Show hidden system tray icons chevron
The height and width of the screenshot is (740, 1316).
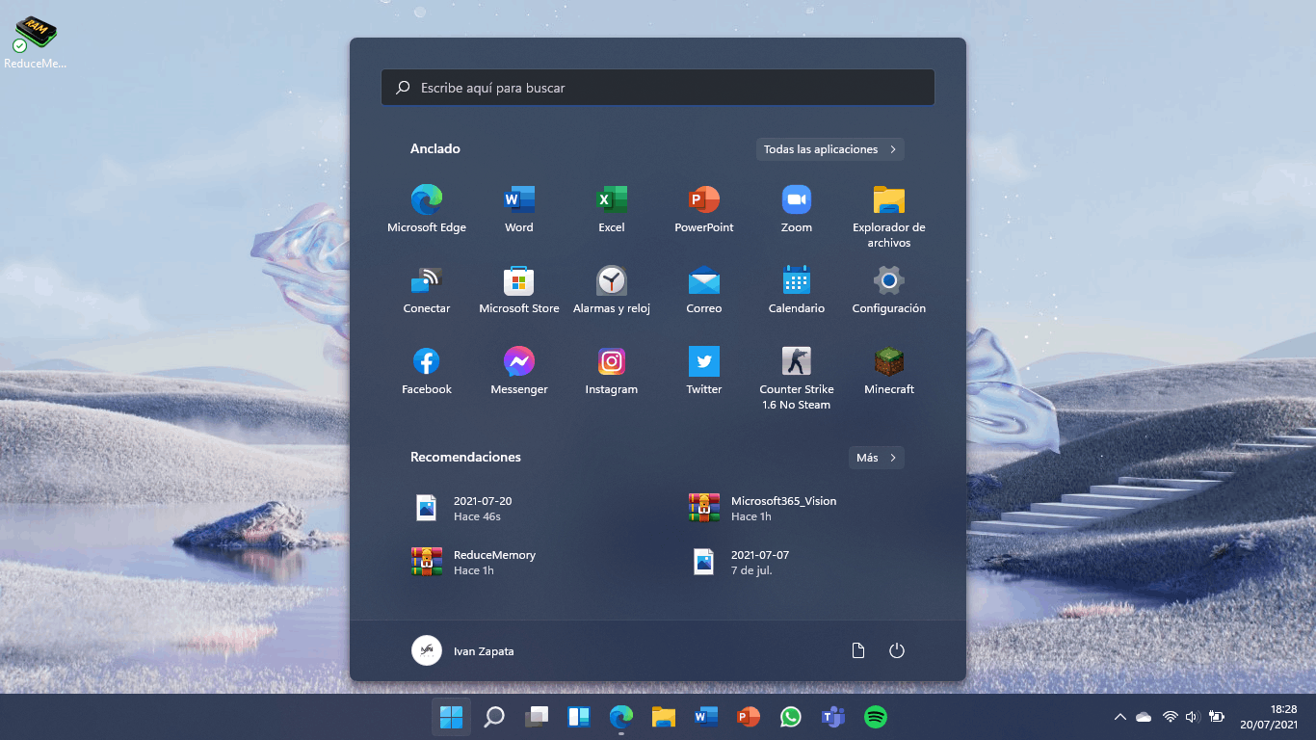1119,717
